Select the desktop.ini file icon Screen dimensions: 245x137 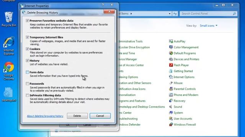pyautogui.click(x=9, y=94)
